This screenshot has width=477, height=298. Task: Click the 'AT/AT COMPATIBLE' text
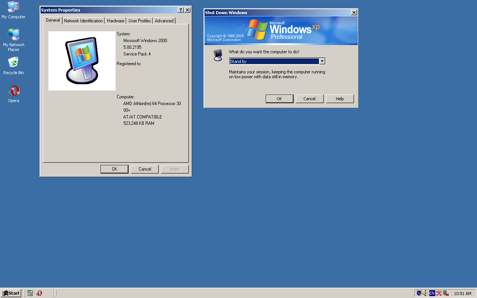[143, 117]
